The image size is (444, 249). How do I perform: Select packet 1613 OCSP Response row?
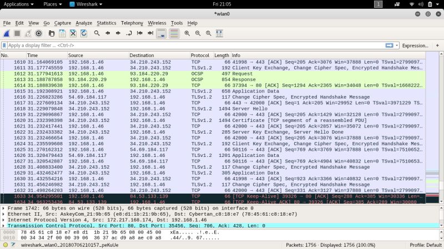(213, 79)
